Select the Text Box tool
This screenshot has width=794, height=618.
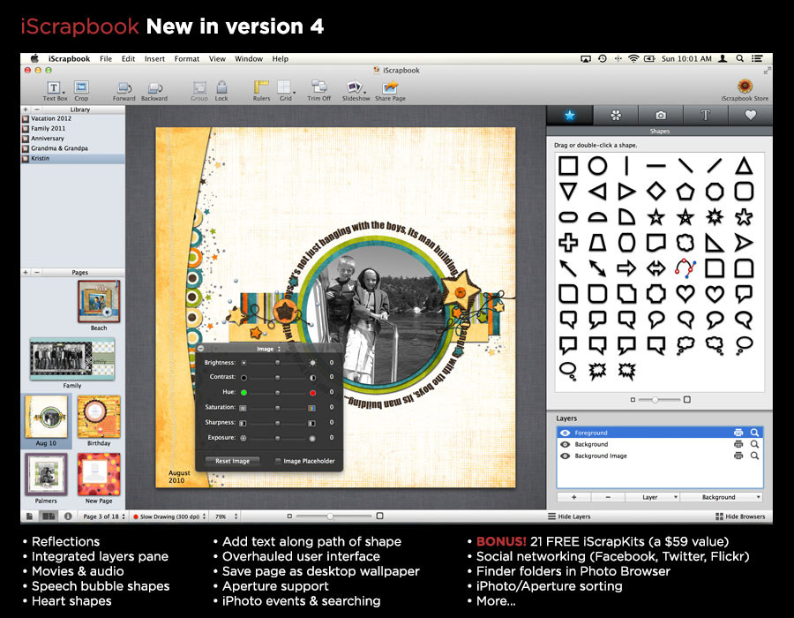tap(54, 91)
